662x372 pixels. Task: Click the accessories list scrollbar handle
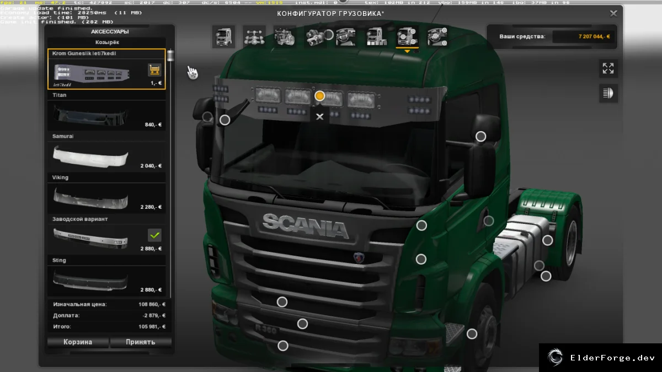point(170,55)
